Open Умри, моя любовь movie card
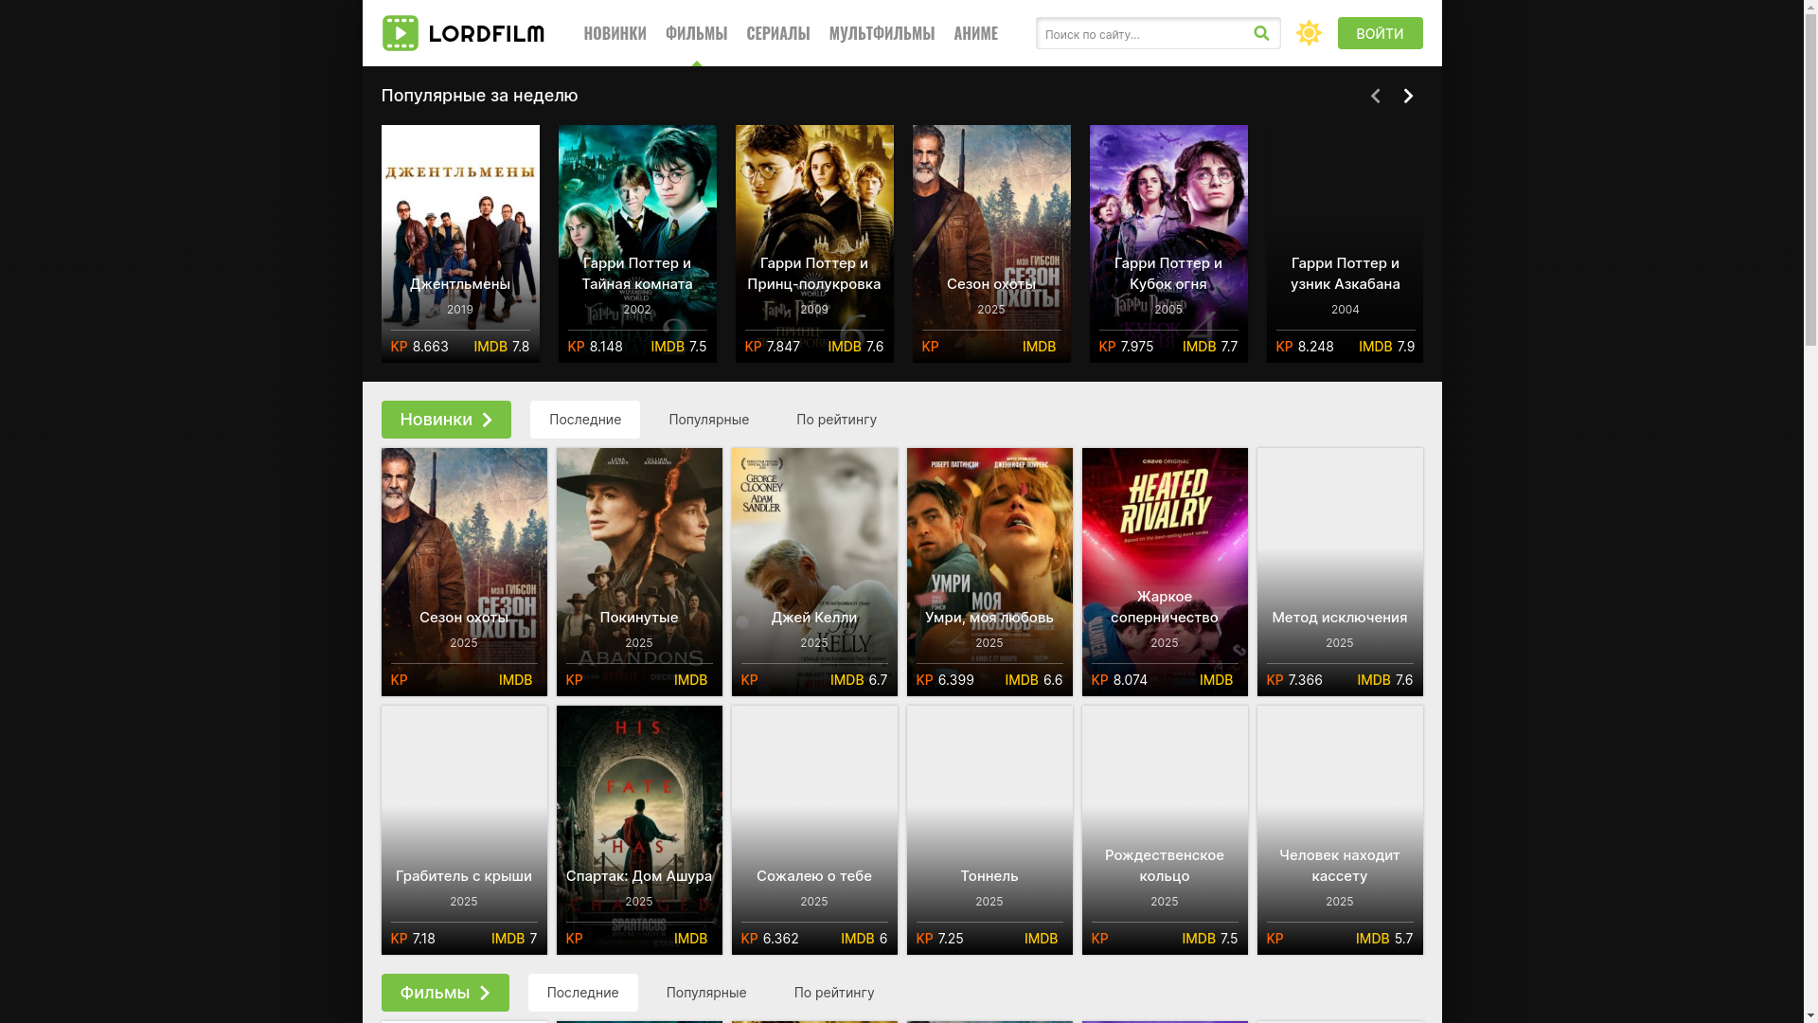 pos(989,572)
